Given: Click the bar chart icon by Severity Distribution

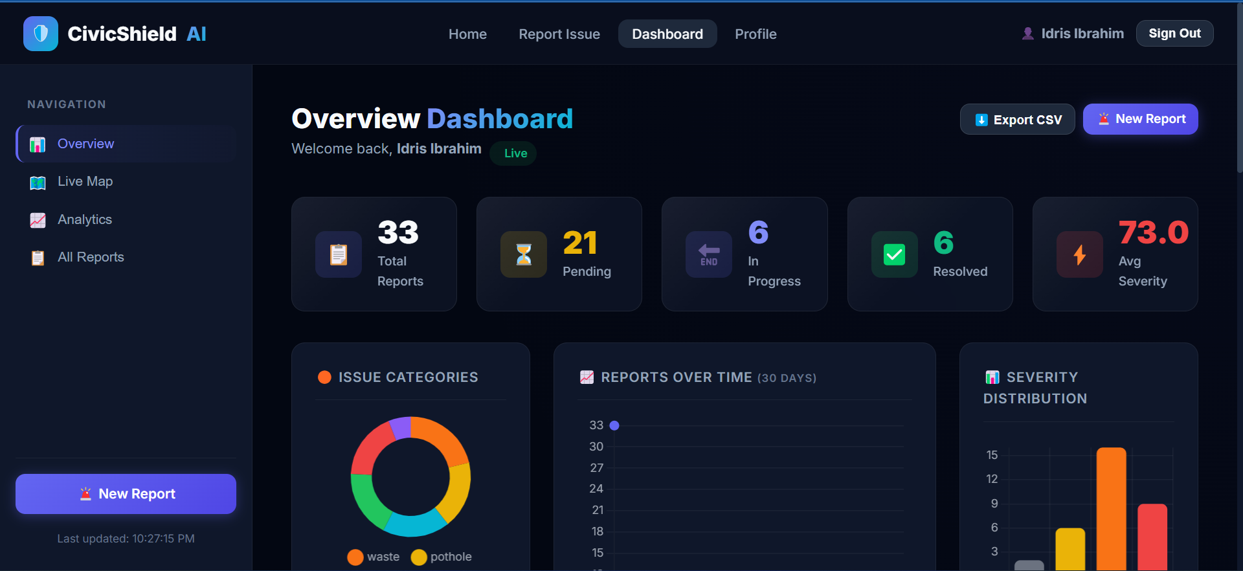Looking at the screenshot, I should click(x=992, y=377).
